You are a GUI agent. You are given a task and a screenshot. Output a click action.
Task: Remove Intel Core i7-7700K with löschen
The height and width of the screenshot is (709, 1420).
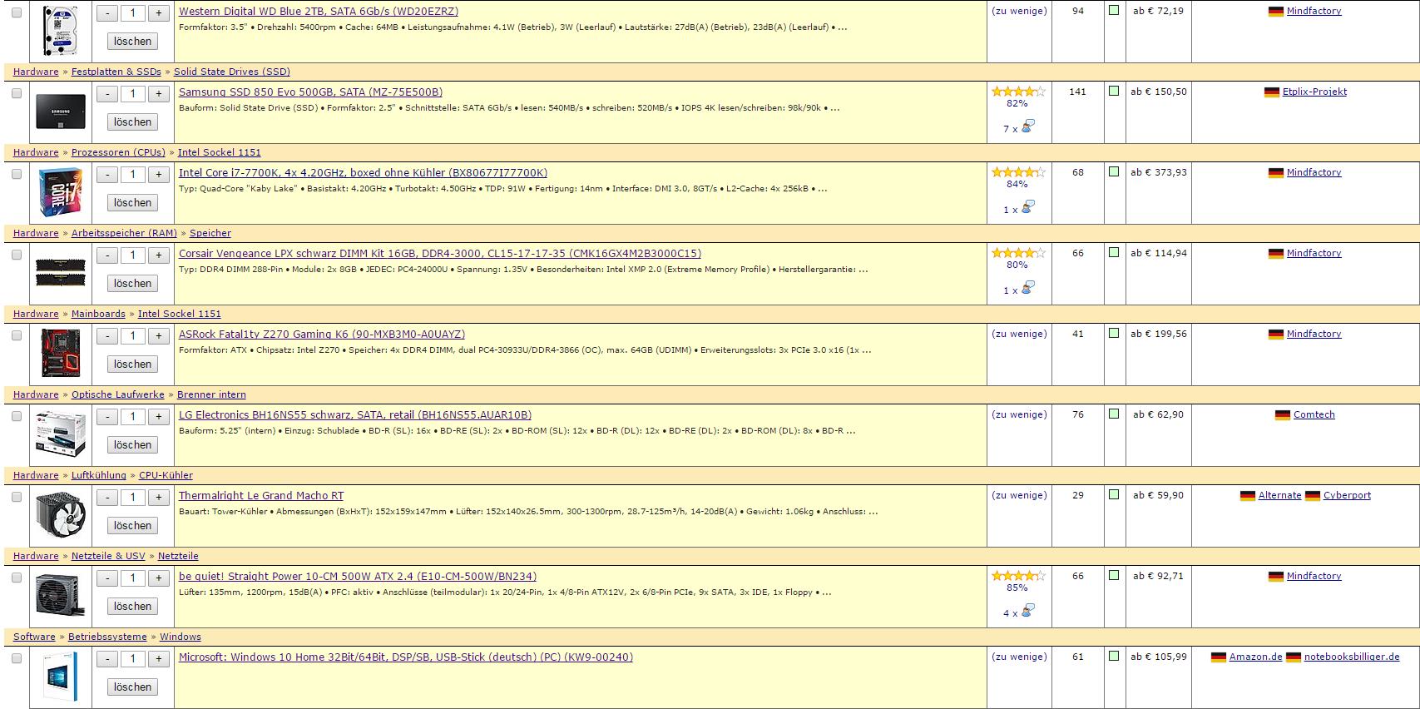[133, 203]
